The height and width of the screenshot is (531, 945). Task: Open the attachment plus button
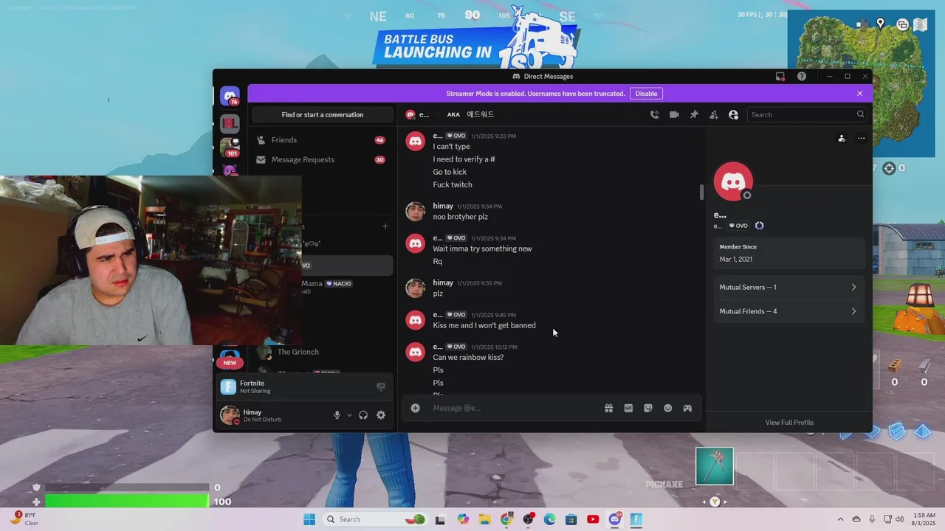(416, 408)
